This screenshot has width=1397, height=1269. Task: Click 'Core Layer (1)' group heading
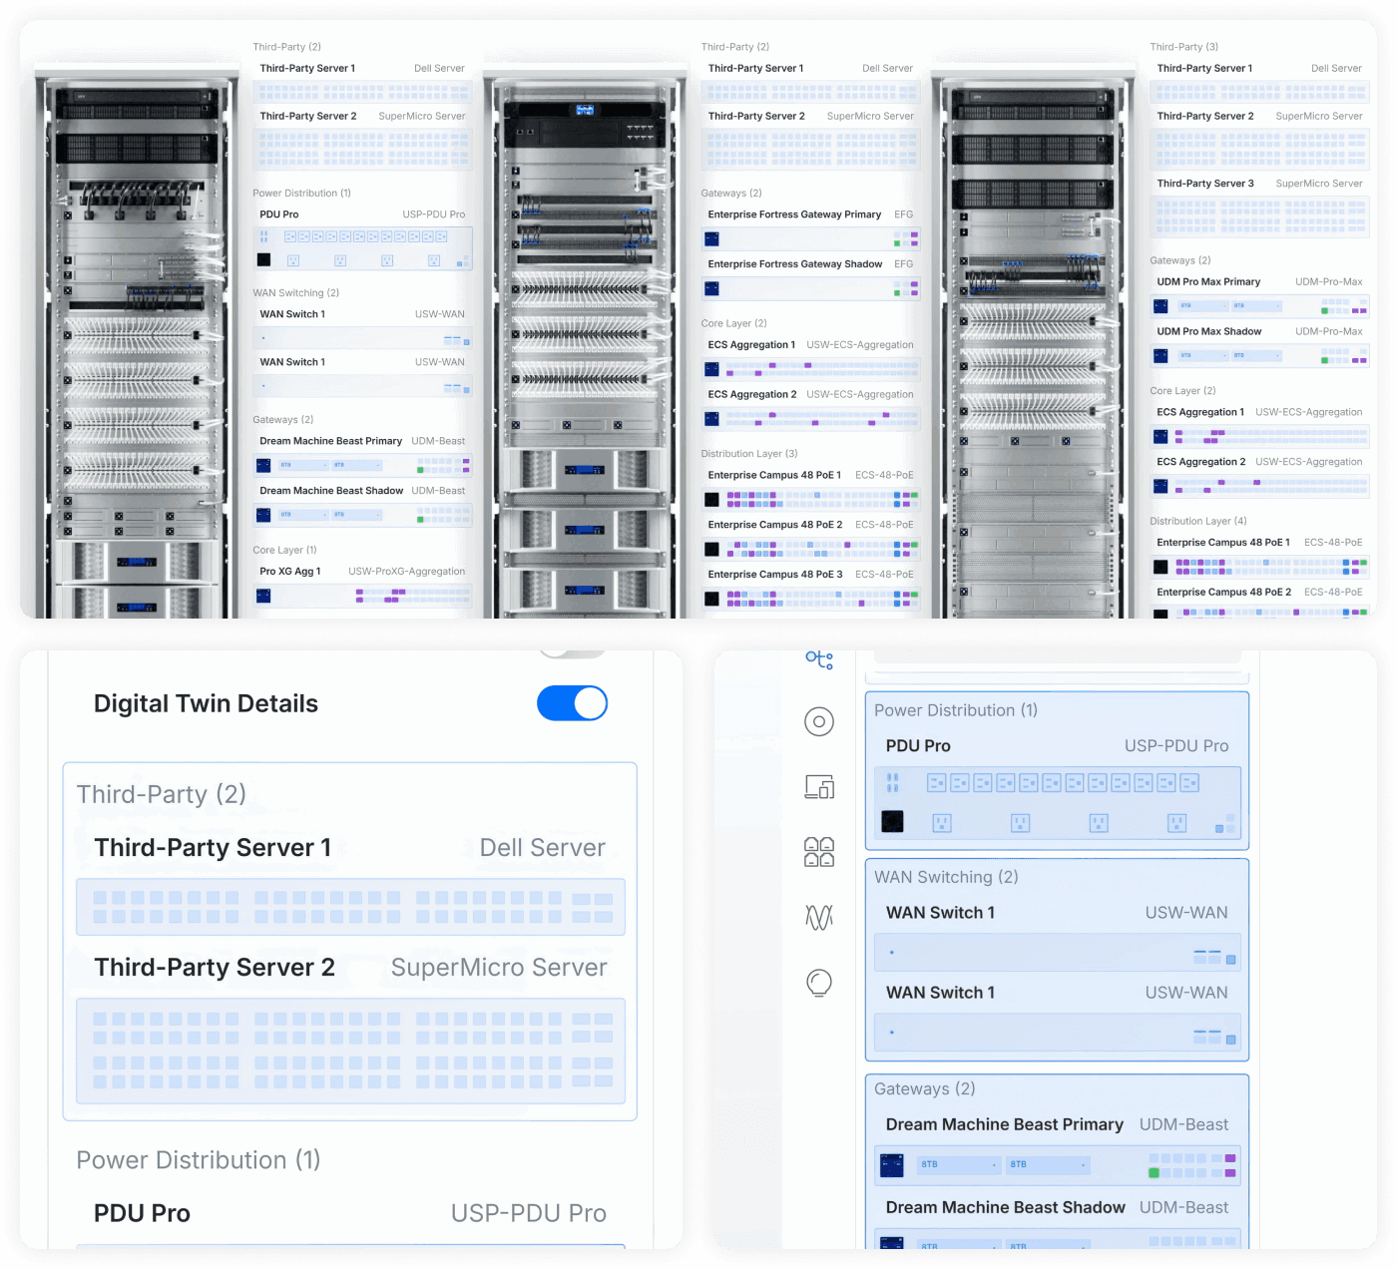[x=284, y=550]
